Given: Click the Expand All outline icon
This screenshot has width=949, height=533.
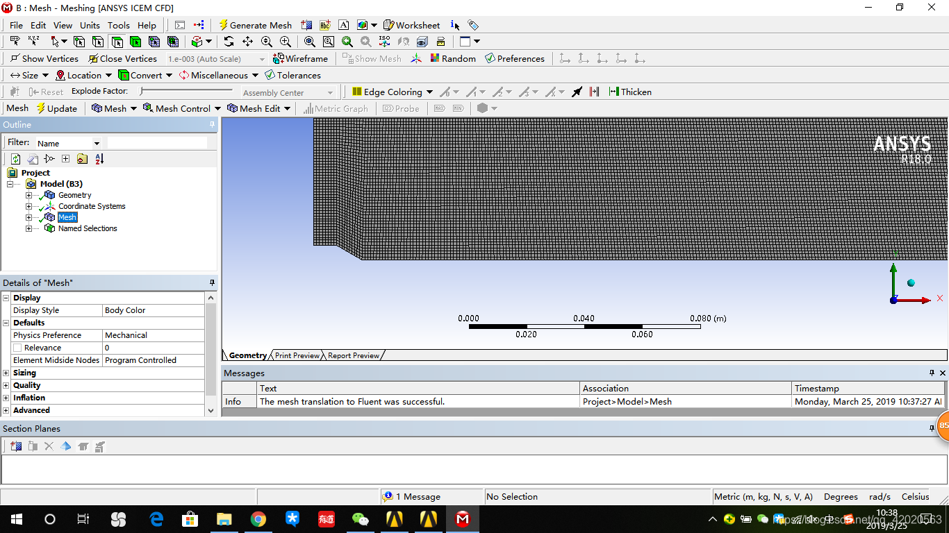Looking at the screenshot, I should point(65,159).
